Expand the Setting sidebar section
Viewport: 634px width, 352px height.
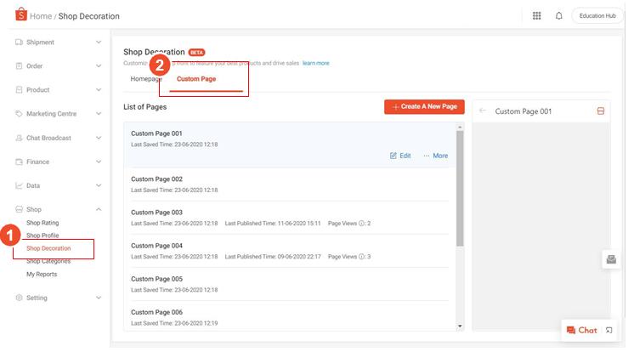(x=99, y=298)
